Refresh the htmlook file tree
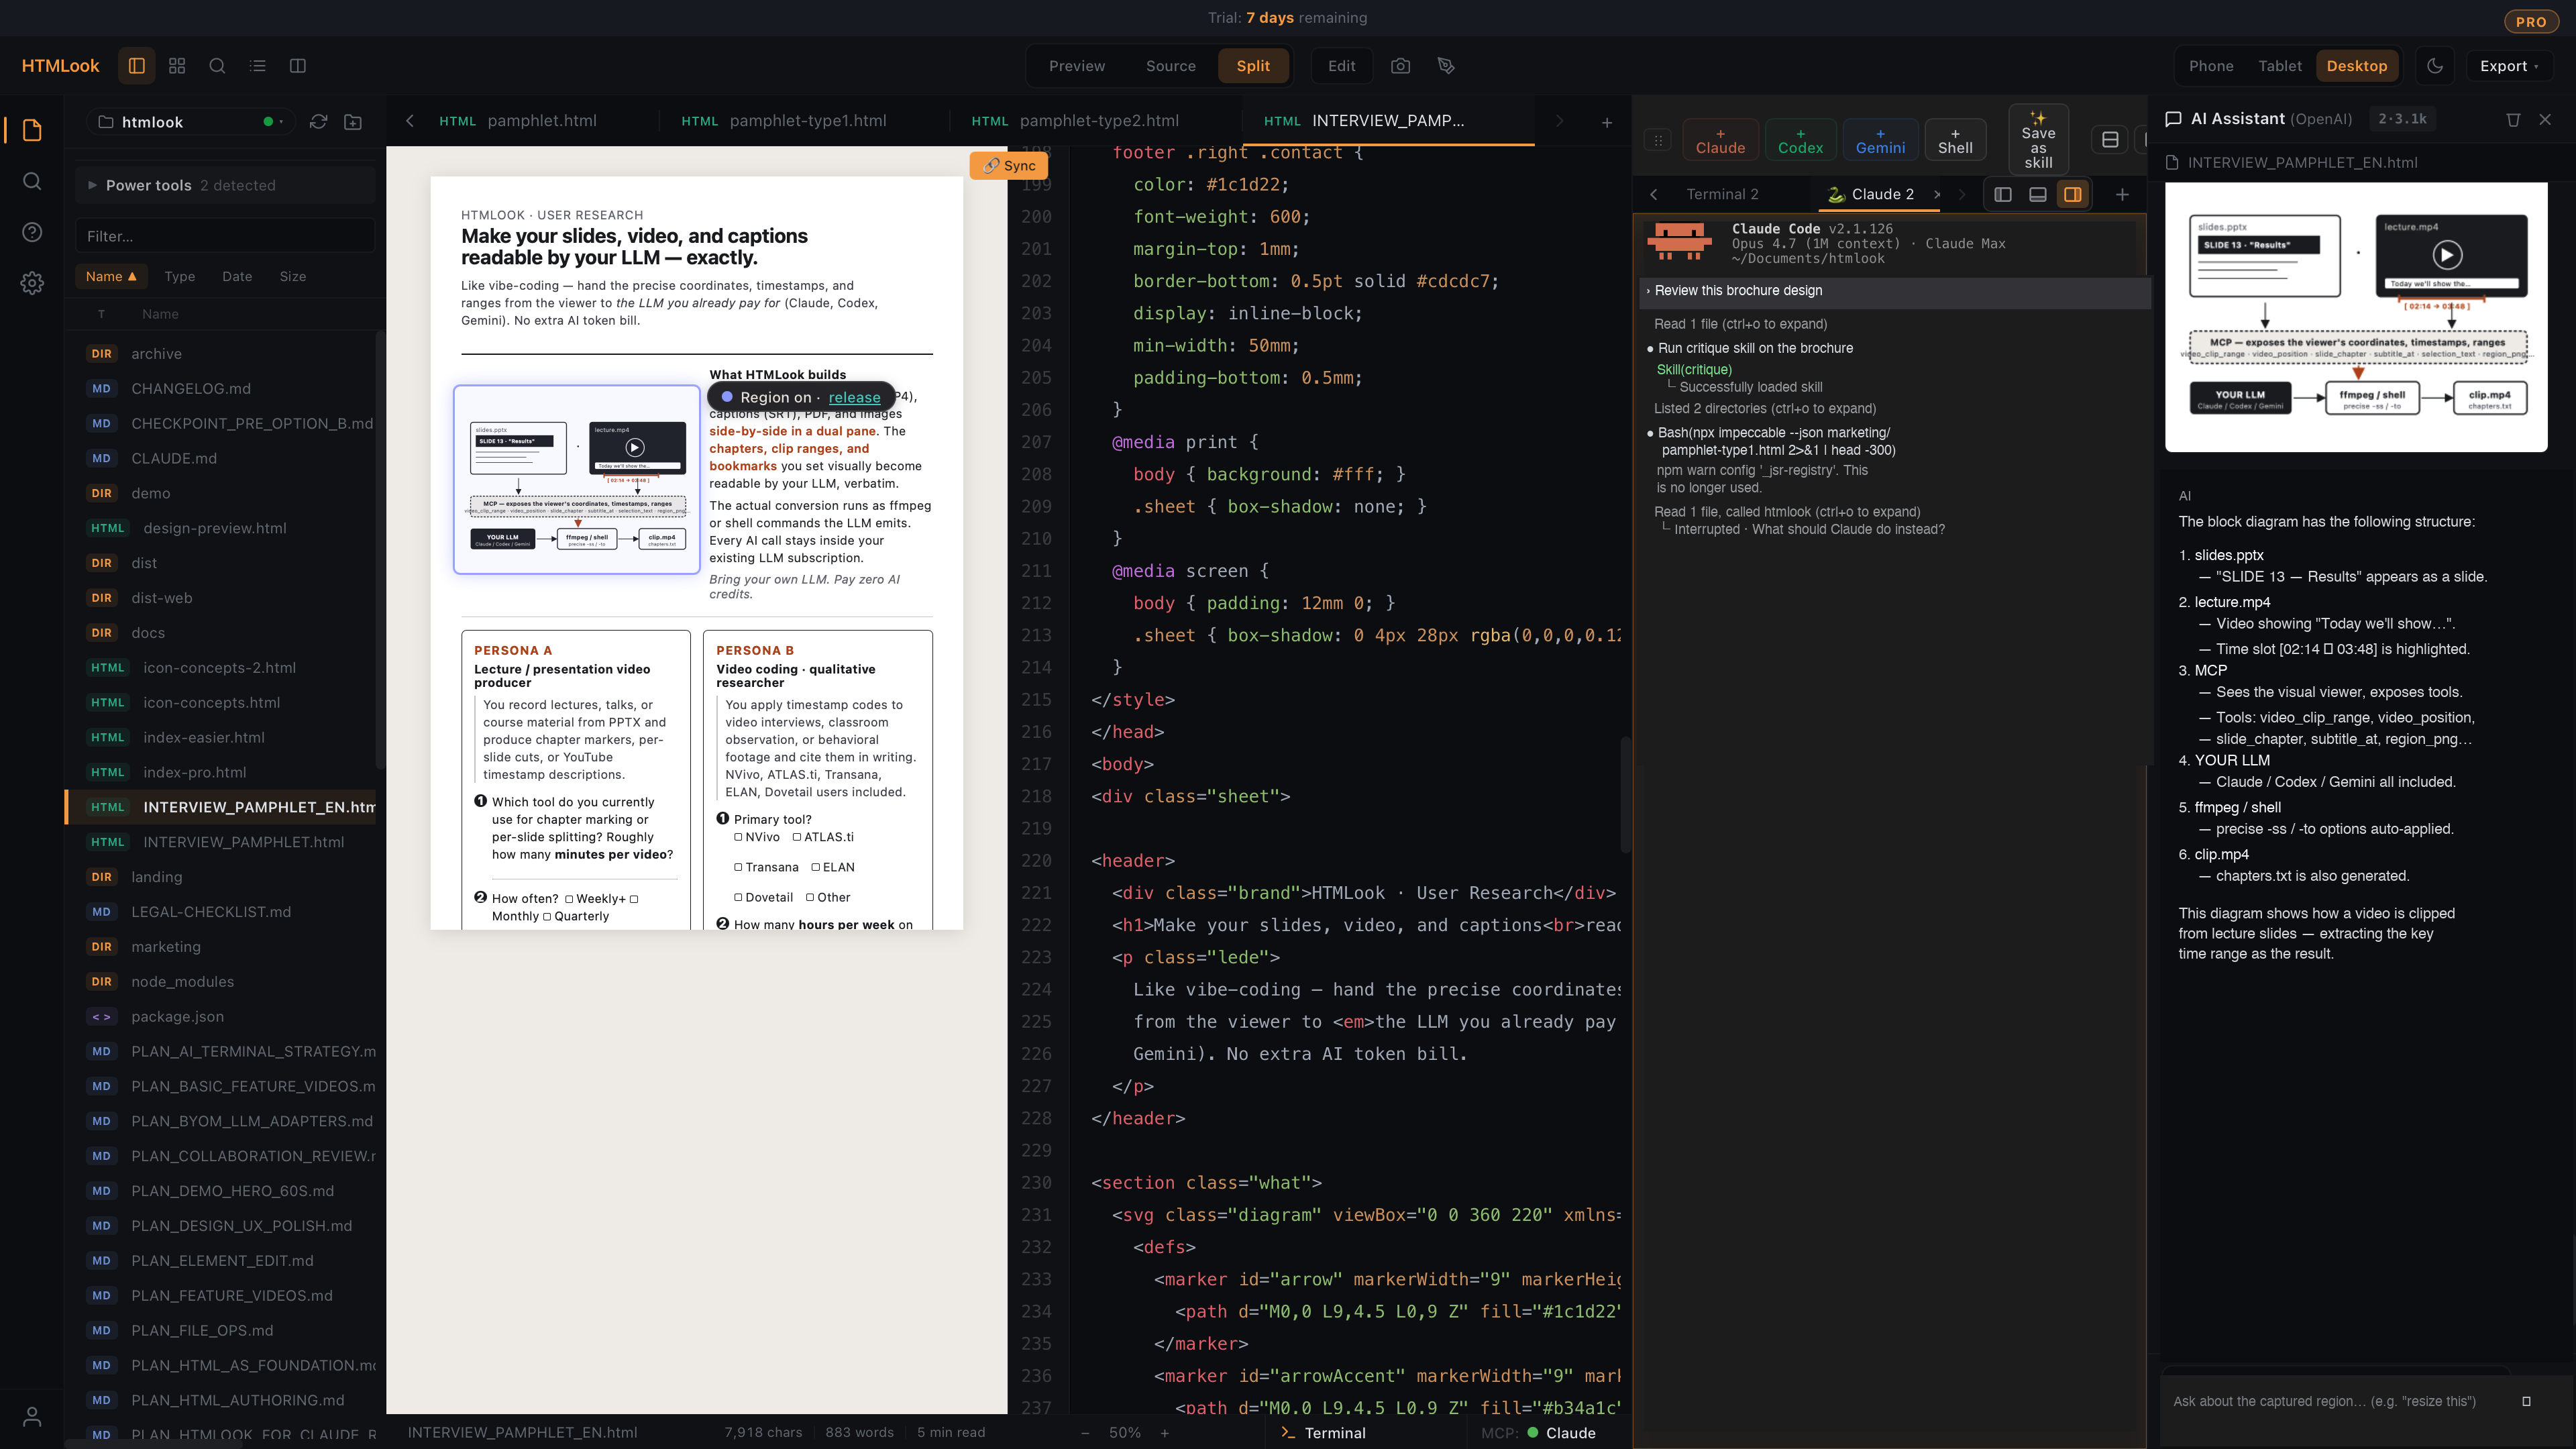Screen dimensions: 2576x1449 tap(318, 122)
